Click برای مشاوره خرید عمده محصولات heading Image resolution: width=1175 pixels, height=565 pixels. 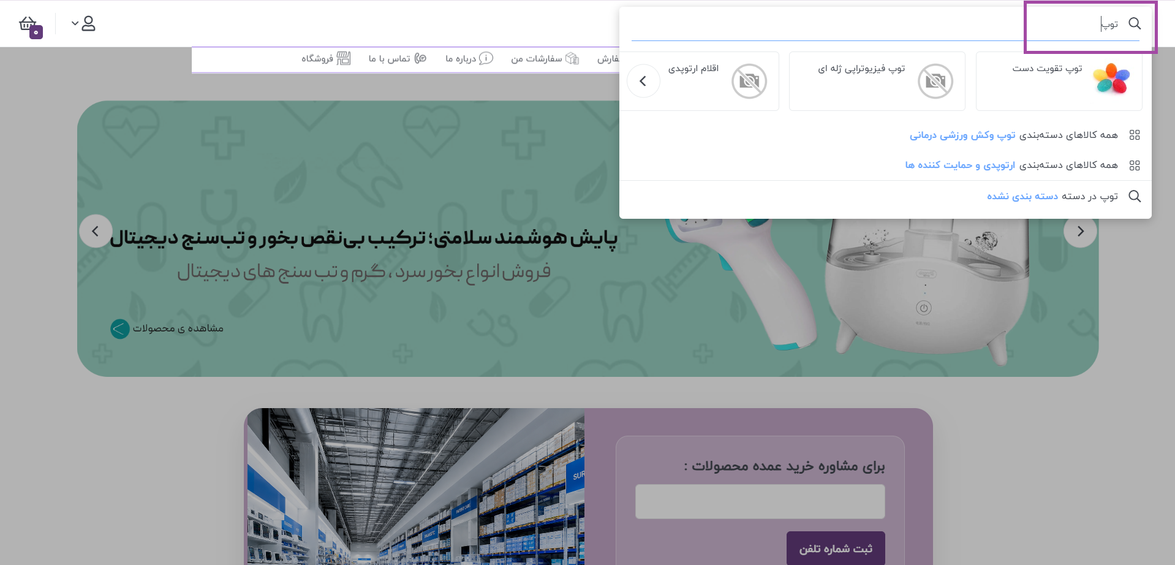click(x=784, y=466)
